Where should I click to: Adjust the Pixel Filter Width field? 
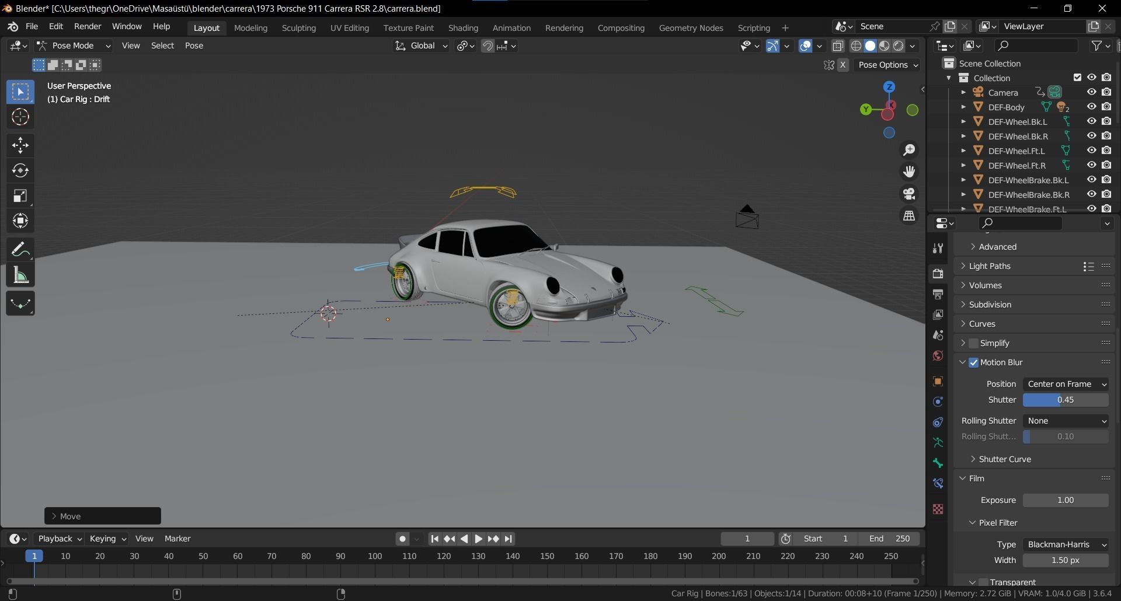pyautogui.click(x=1066, y=561)
